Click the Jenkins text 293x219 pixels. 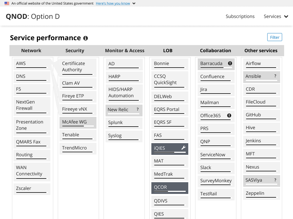click(253, 141)
